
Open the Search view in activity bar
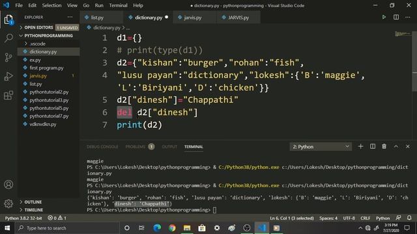pos(8,38)
